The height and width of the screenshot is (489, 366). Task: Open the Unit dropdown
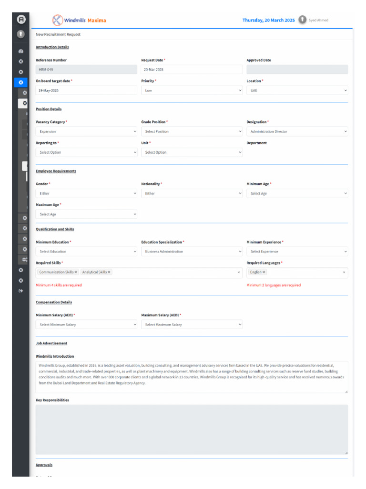click(x=192, y=152)
